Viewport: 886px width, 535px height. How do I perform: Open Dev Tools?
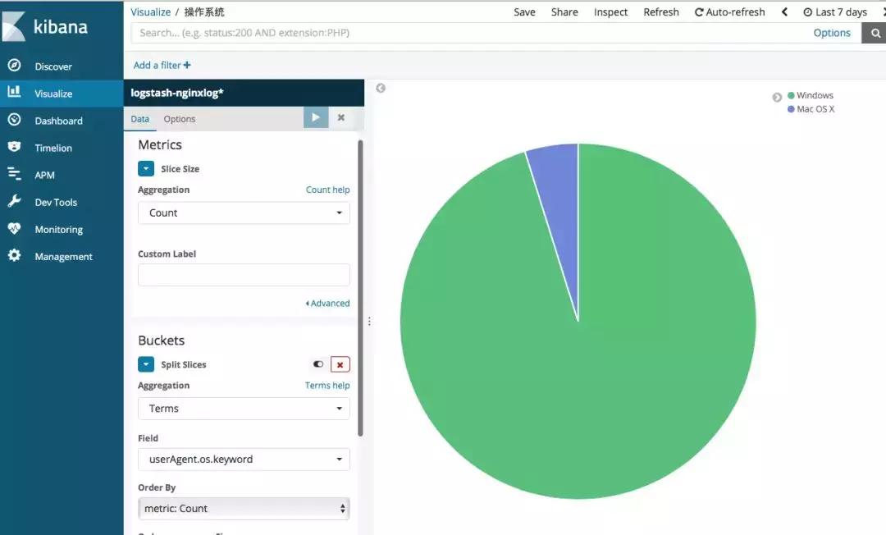click(56, 201)
